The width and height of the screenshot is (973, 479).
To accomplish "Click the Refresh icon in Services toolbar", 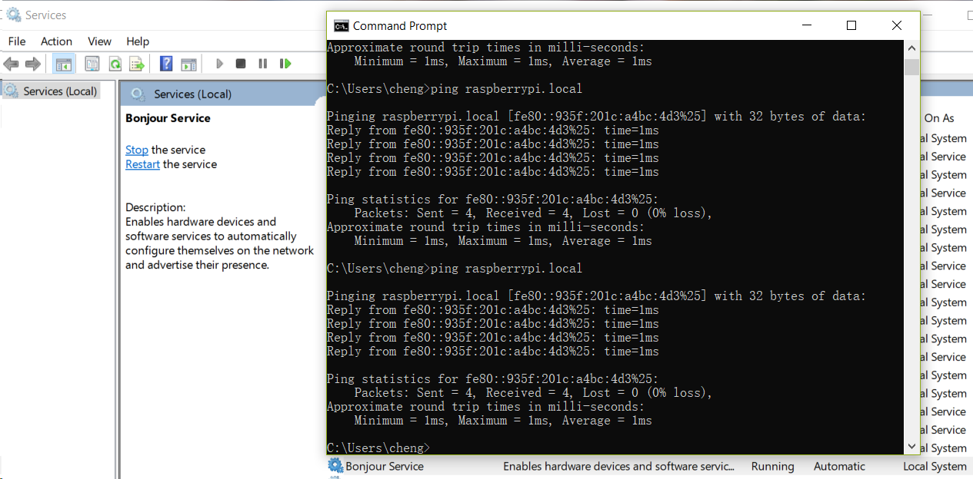I will coord(115,64).
